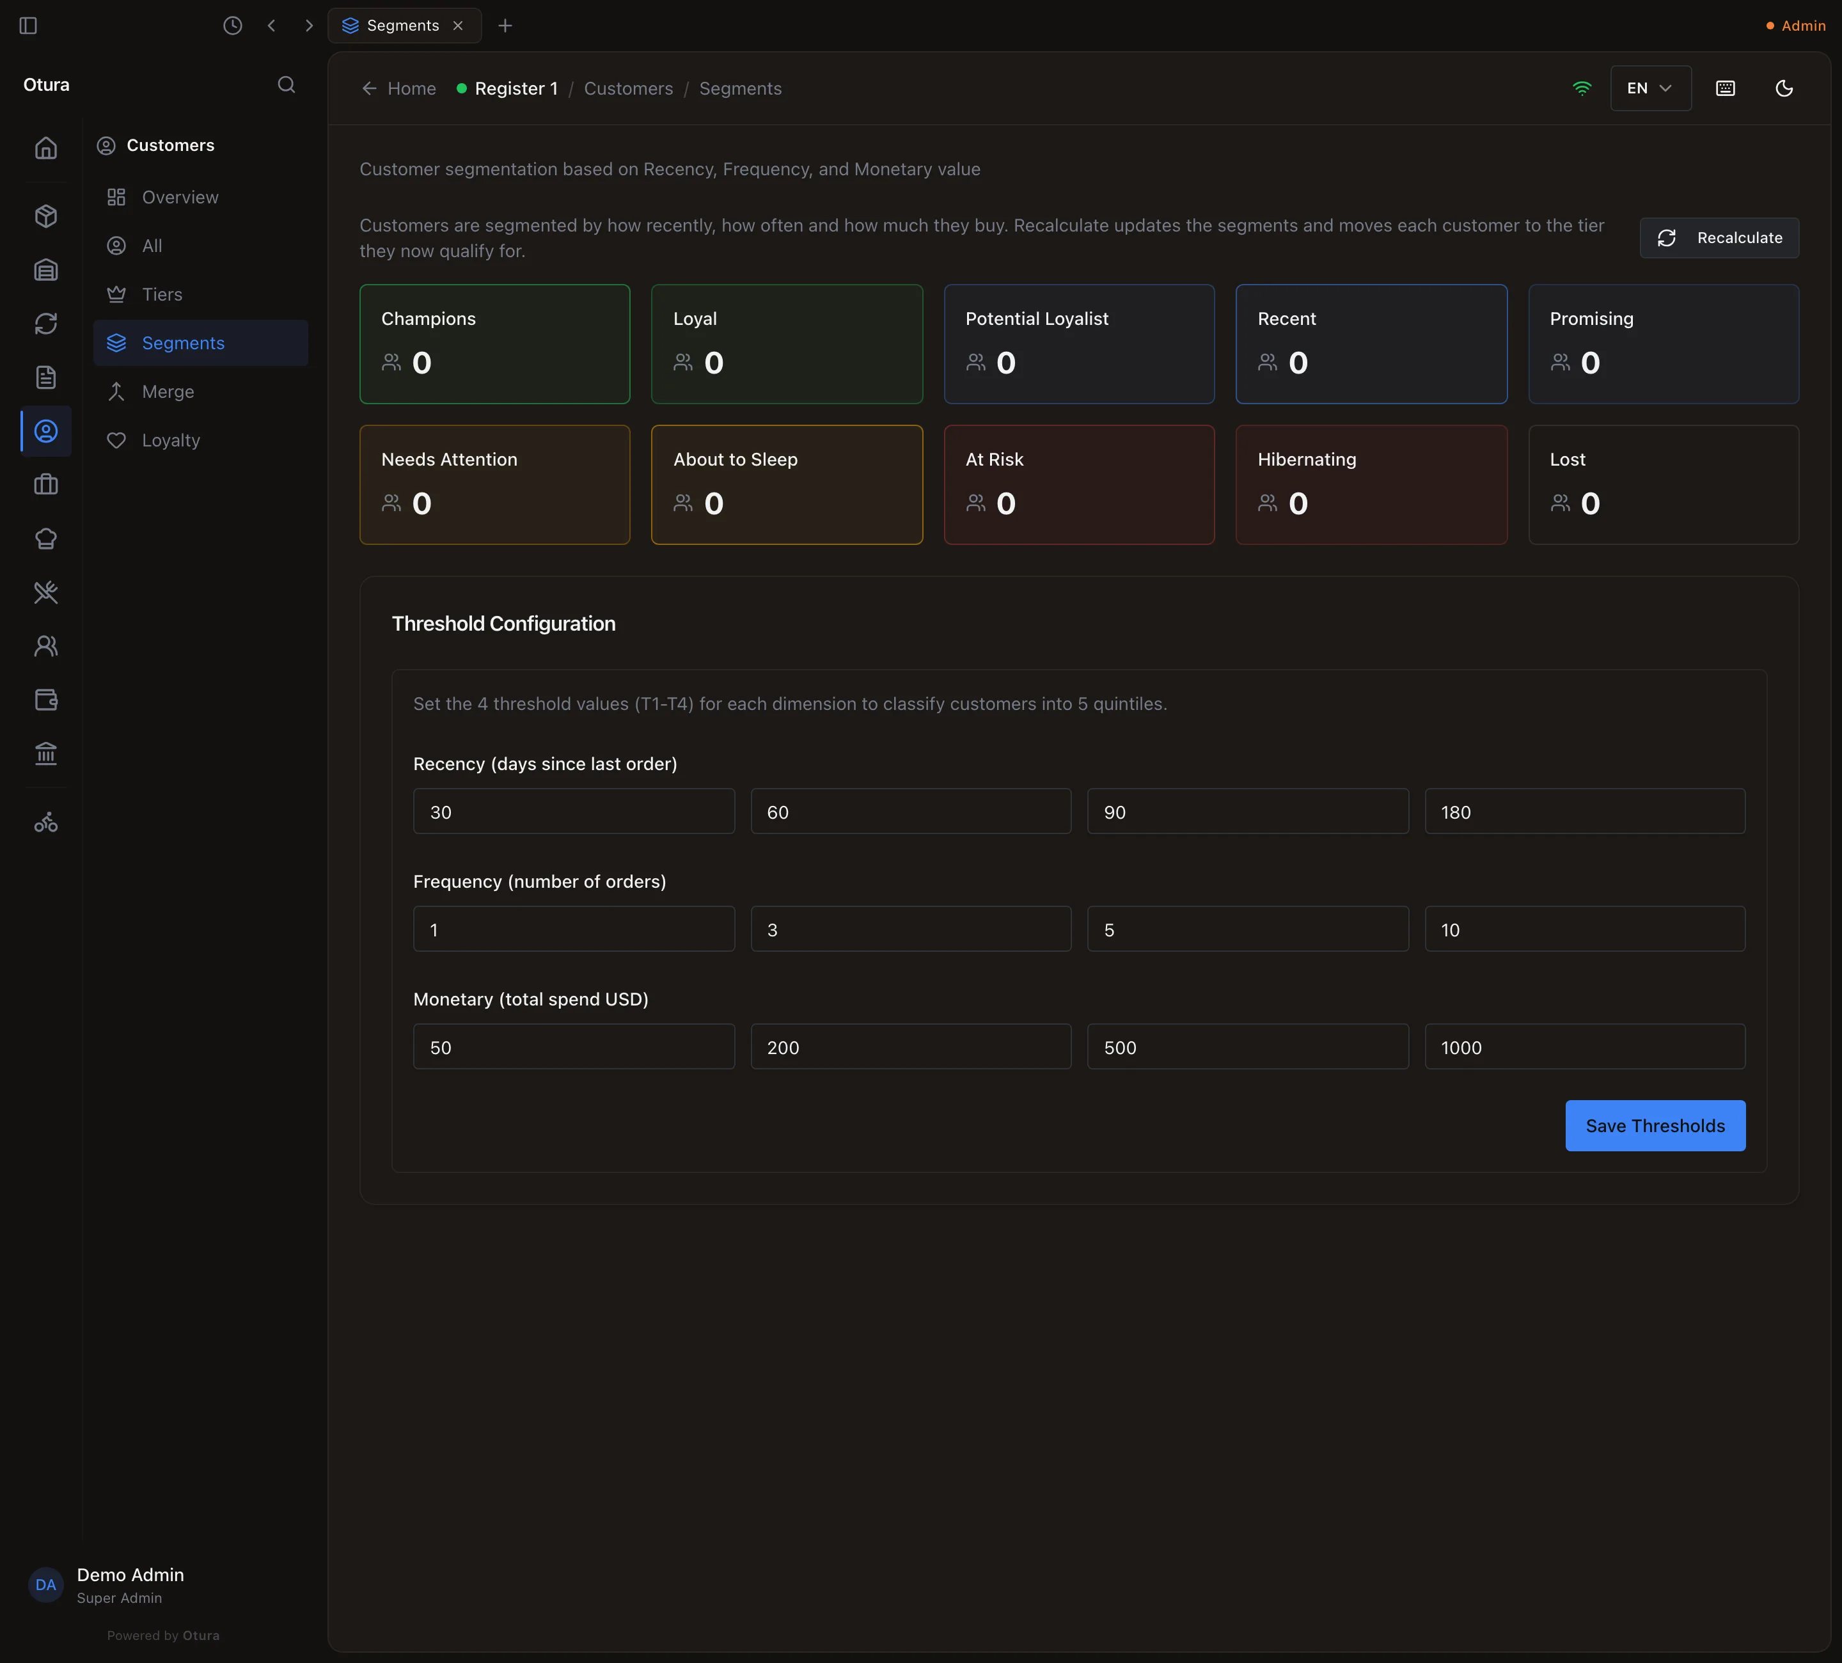Go back with the left chevron
Screen dimensions: 1842x1663
click(x=271, y=26)
